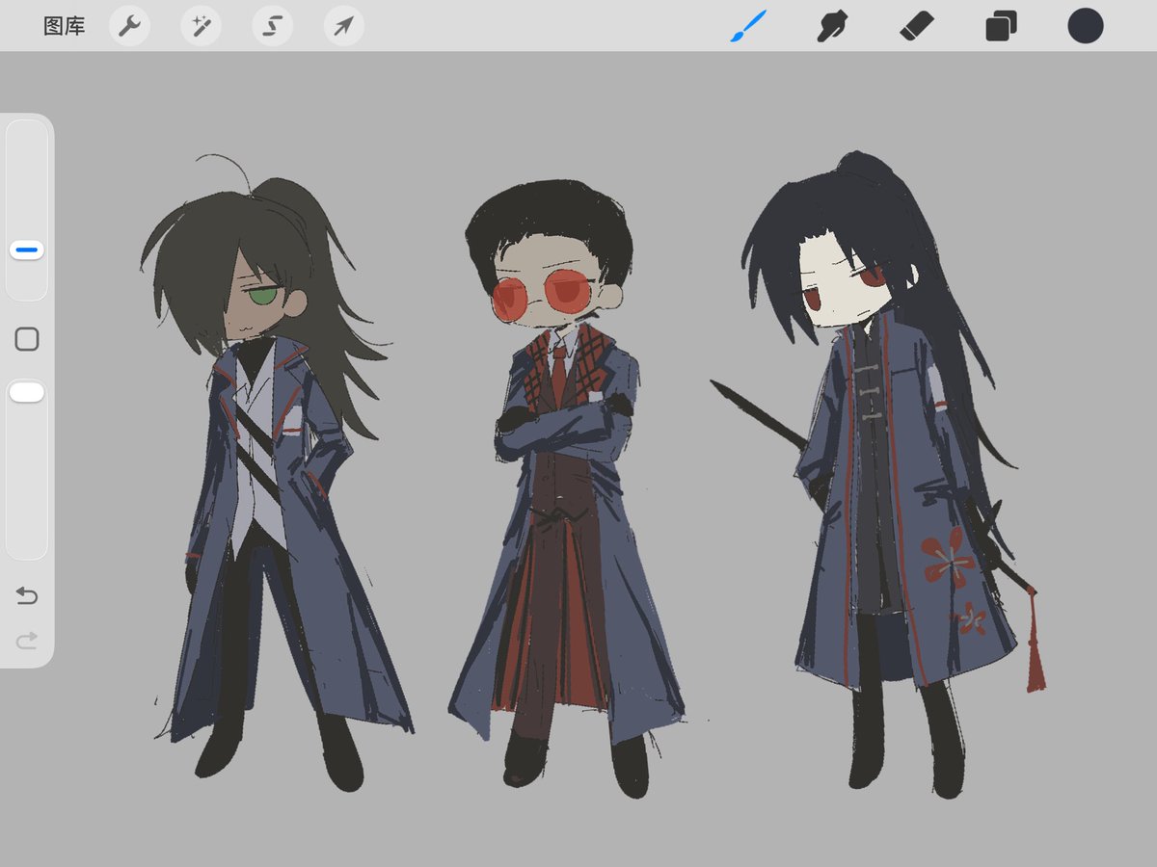Click the brush opacity slider handle
The height and width of the screenshot is (867, 1157).
pyautogui.click(x=27, y=392)
